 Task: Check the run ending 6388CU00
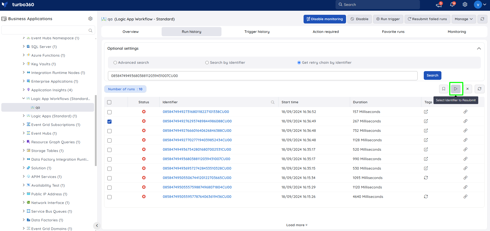[109, 131]
